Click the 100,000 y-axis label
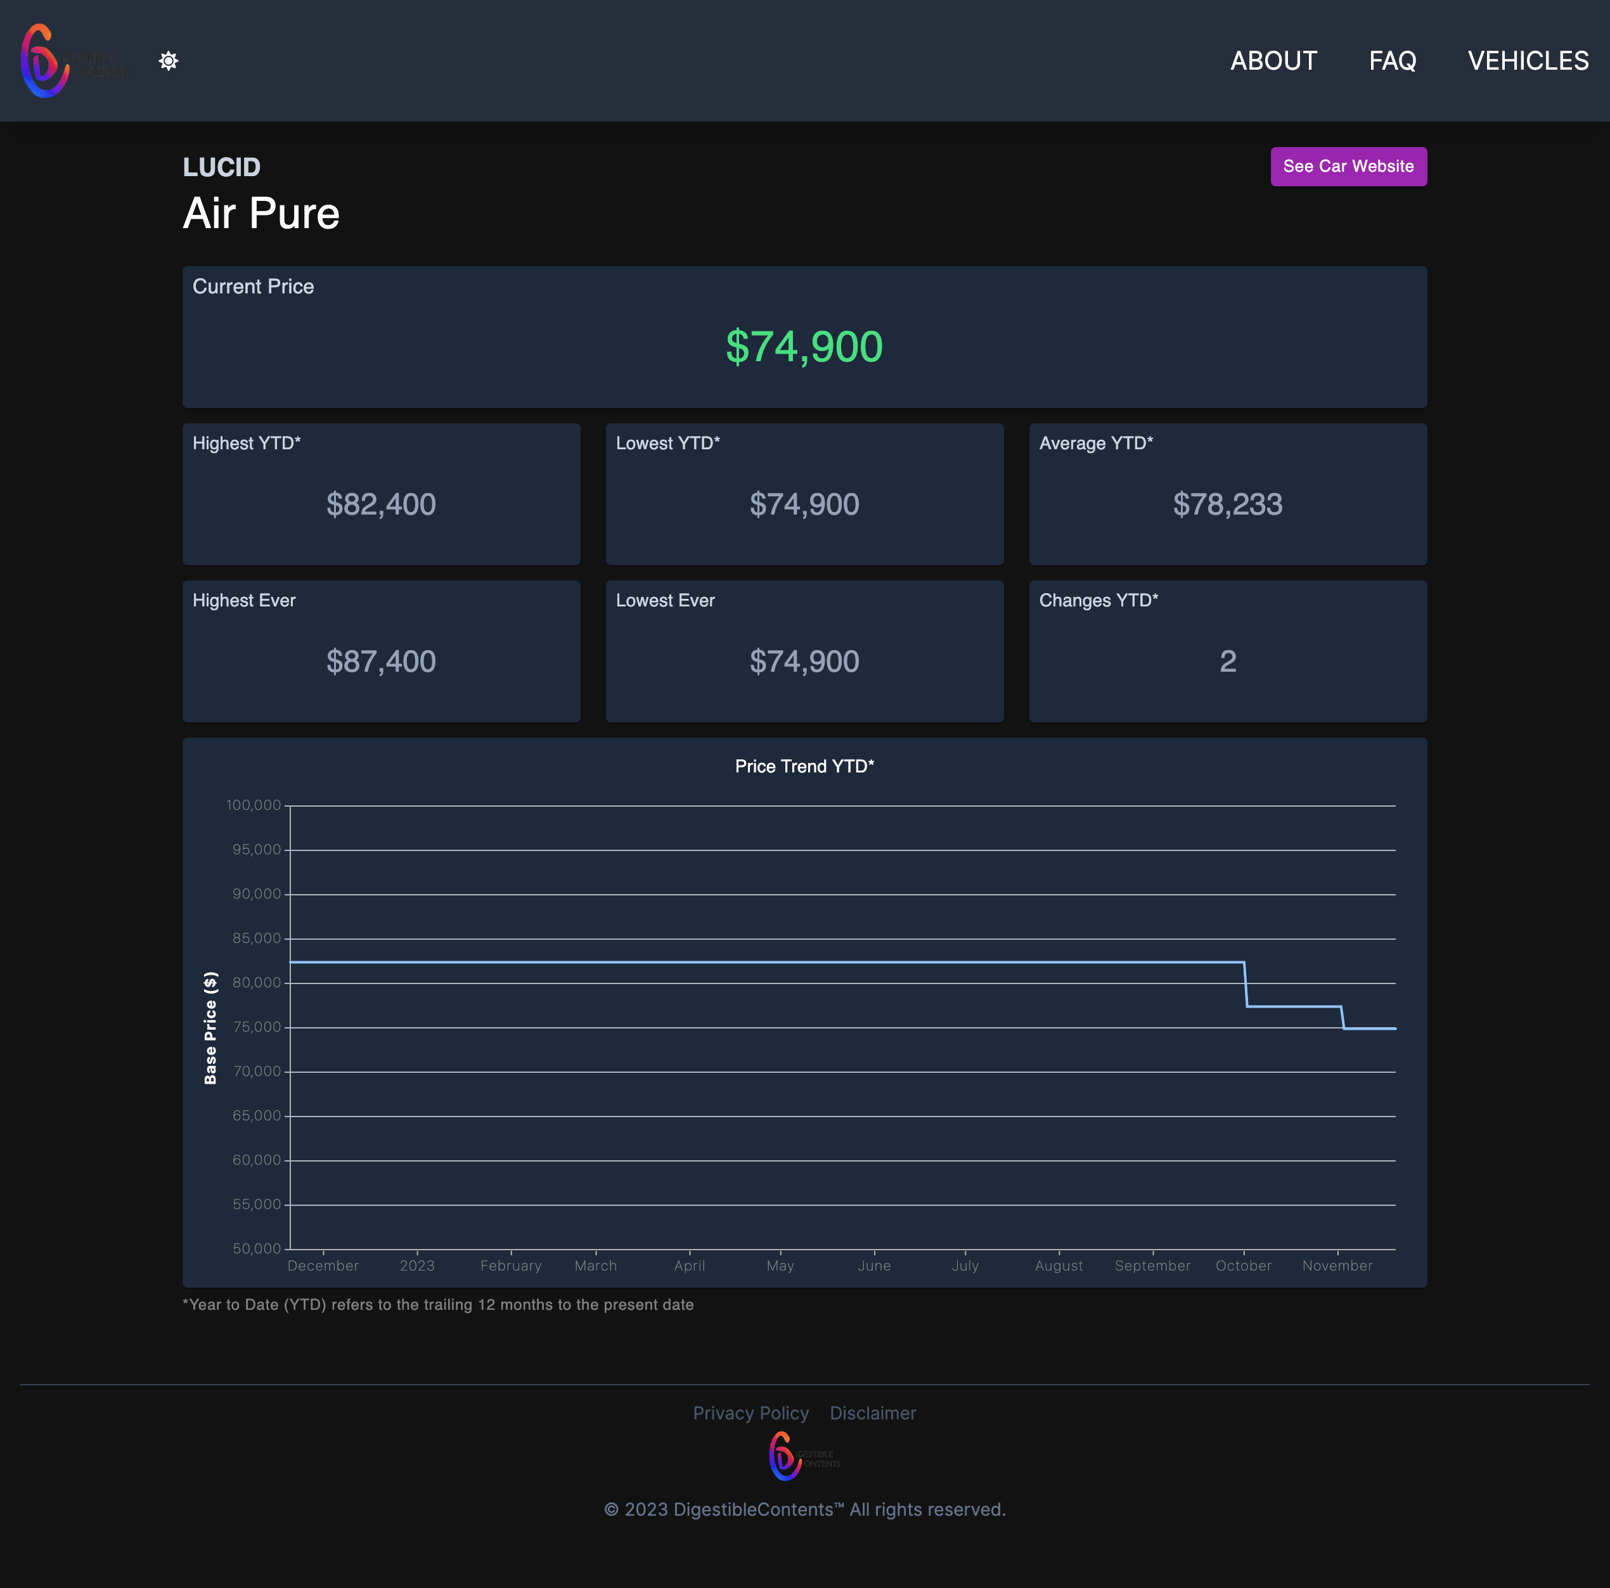Image resolution: width=1610 pixels, height=1588 pixels. [x=254, y=805]
